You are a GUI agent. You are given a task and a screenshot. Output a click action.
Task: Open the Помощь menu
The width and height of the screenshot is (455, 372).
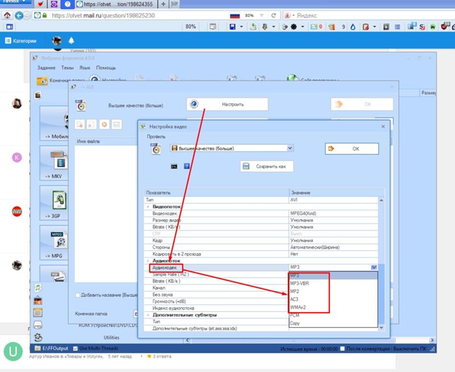coord(106,68)
